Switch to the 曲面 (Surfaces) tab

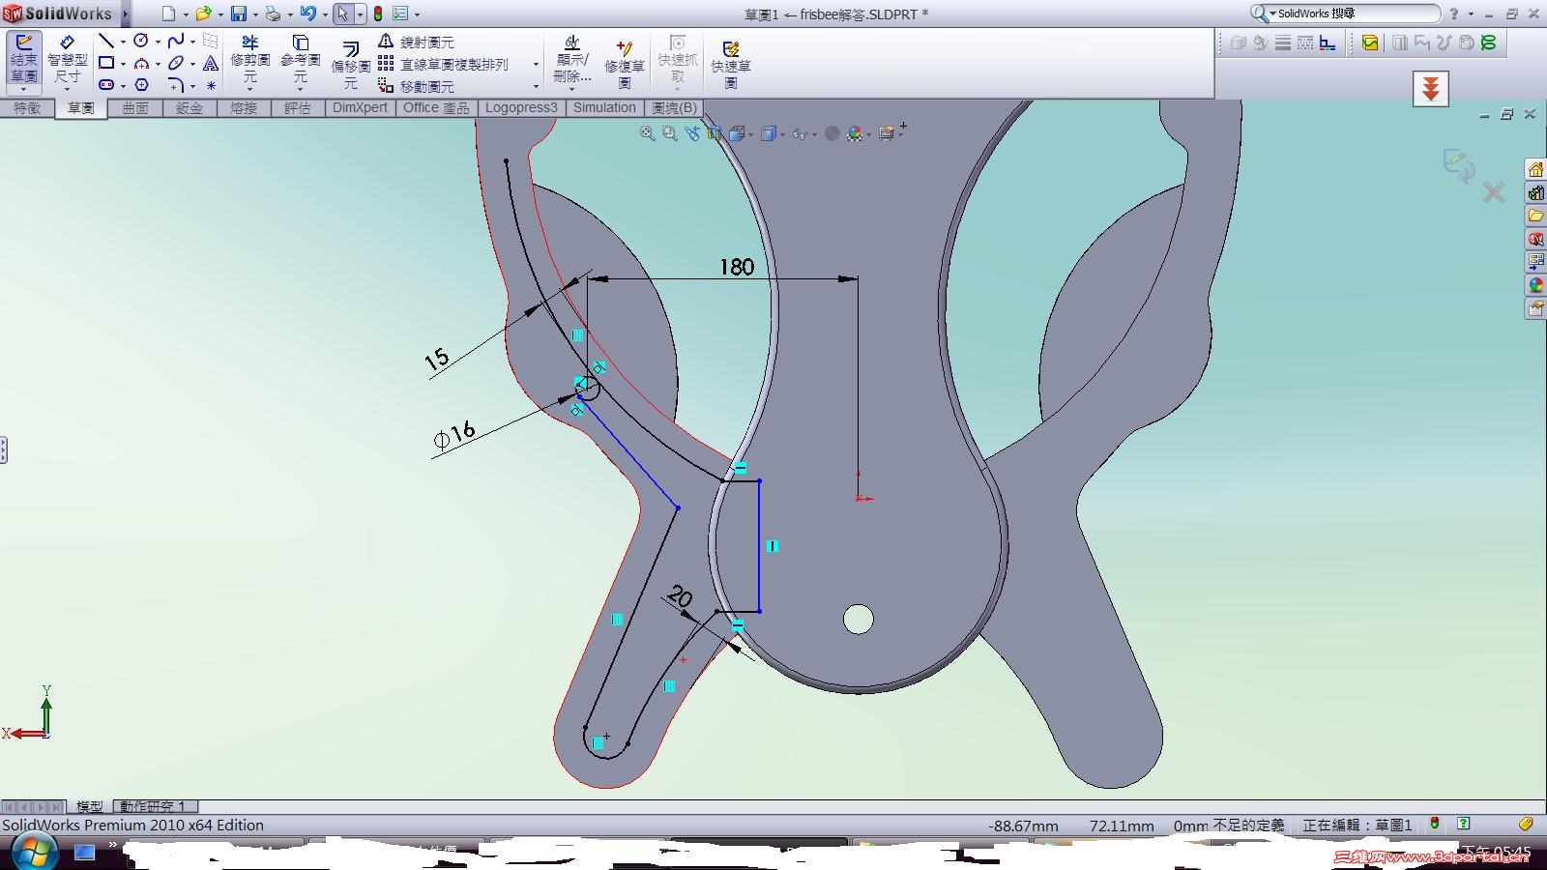click(135, 108)
